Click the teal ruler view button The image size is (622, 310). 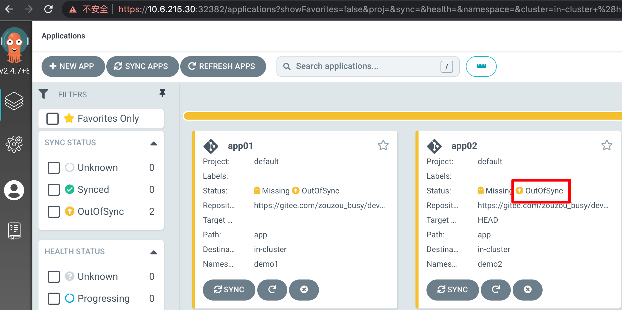[481, 66]
